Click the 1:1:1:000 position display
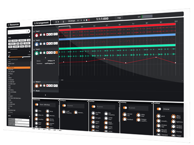The image size is (194, 145). 102,19
